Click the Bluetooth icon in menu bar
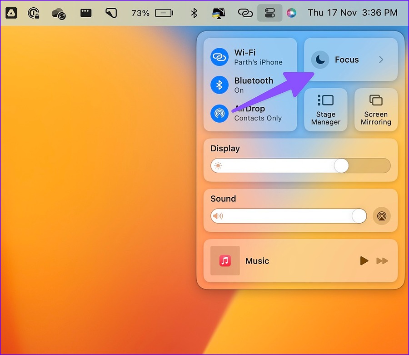Viewport: 409px width, 355px height. (194, 13)
